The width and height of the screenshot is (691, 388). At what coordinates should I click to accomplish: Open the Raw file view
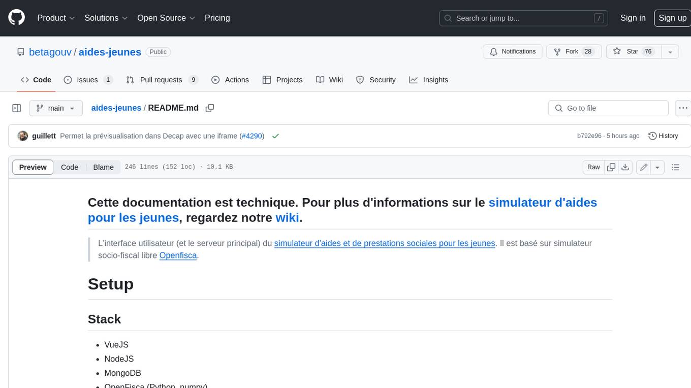(593, 167)
